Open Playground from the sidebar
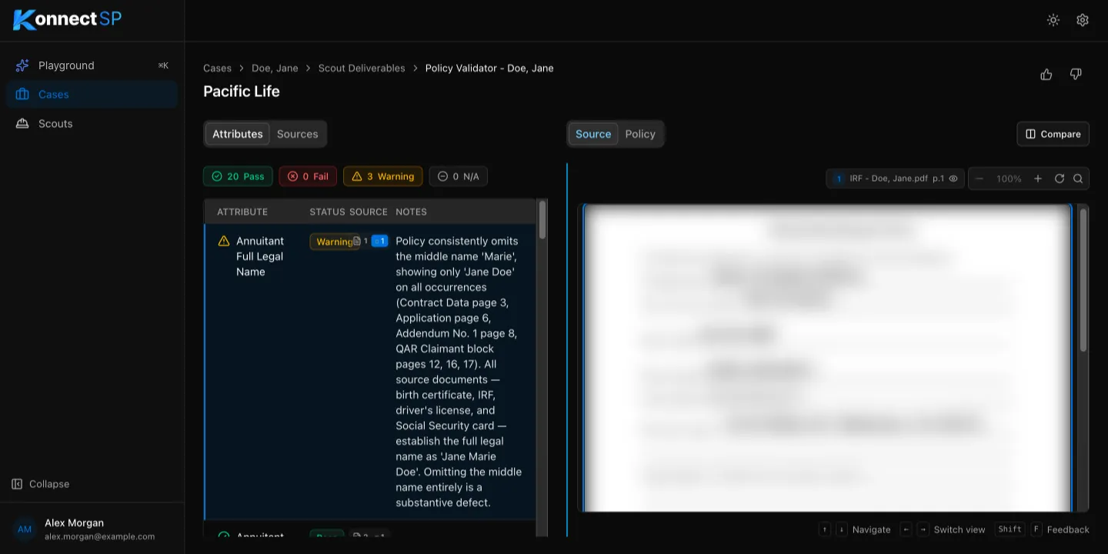 pyautogui.click(x=92, y=65)
